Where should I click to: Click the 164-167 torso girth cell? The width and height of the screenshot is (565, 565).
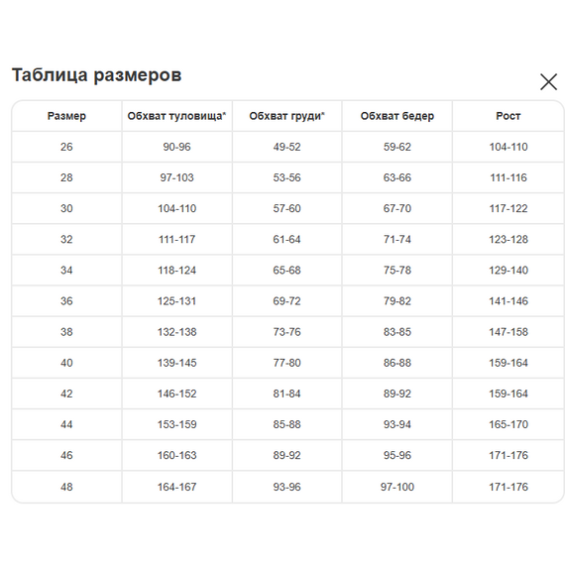pyautogui.click(x=176, y=487)
